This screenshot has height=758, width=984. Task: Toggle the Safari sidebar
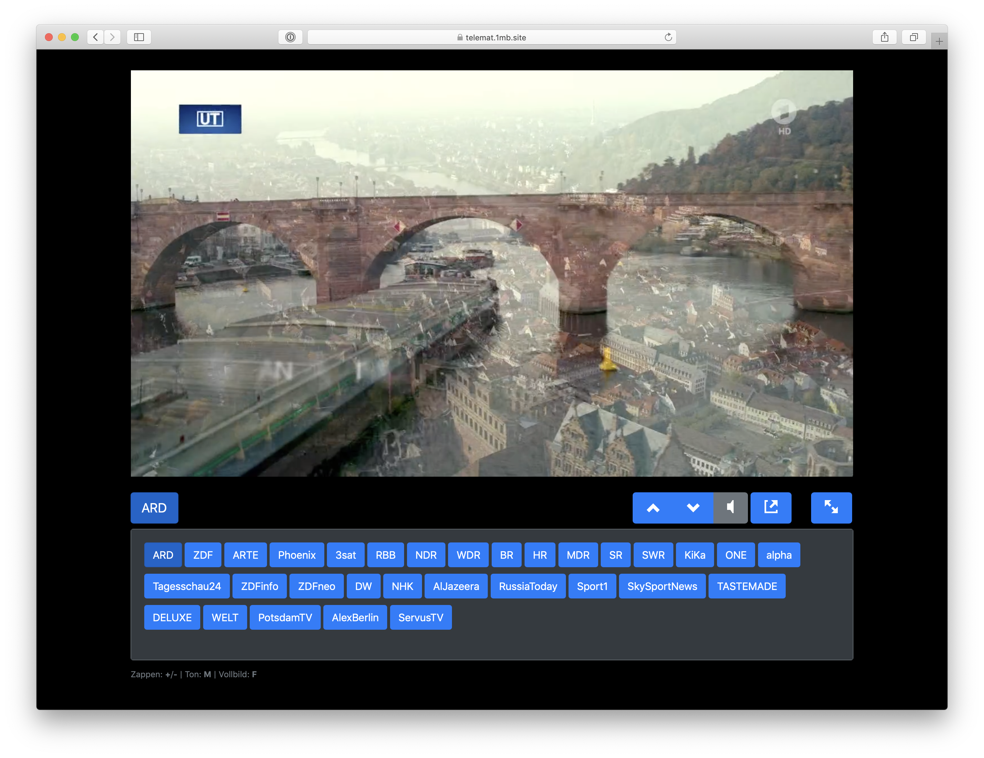pos(139,37)
